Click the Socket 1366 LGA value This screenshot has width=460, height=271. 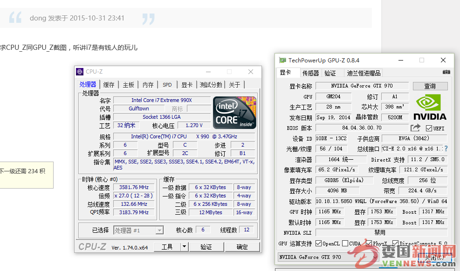pyautogui.click(x=162, y=117)
